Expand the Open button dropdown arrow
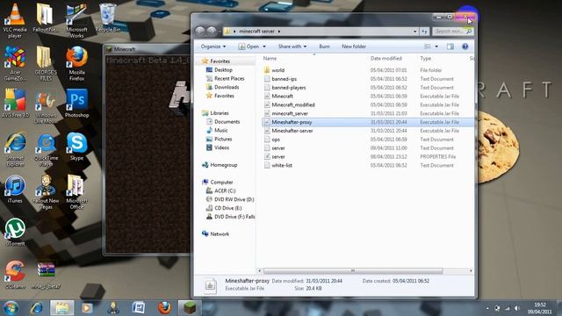Screen dimensions: 562x316 264,47
